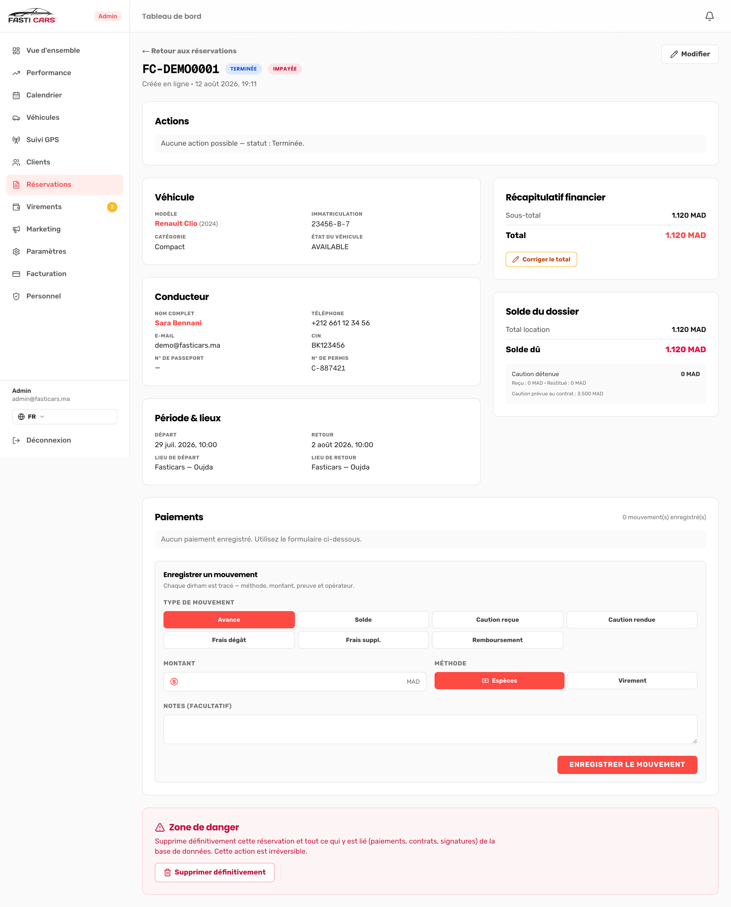Choose Espèces payment method
This screenshot has width=731, height=907.
coord(499,680)
